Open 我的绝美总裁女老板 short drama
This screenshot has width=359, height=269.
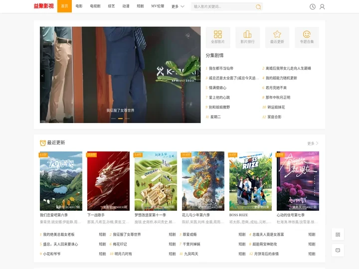59,235
